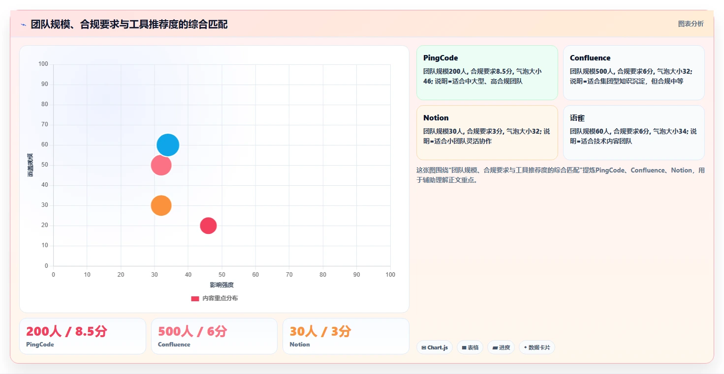Image resolution: width=724 pixels, height=374 pixels.
Task: Click Notion description text 团队规模30人
Action: 487,136
